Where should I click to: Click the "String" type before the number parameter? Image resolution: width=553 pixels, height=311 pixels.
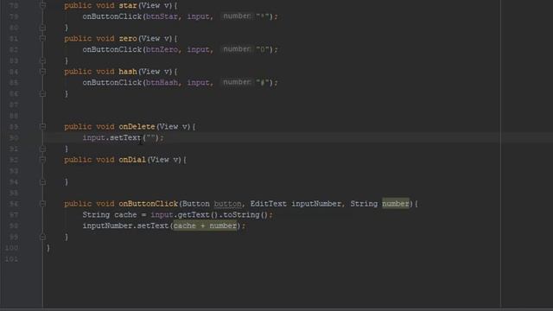tap(364, 204)
